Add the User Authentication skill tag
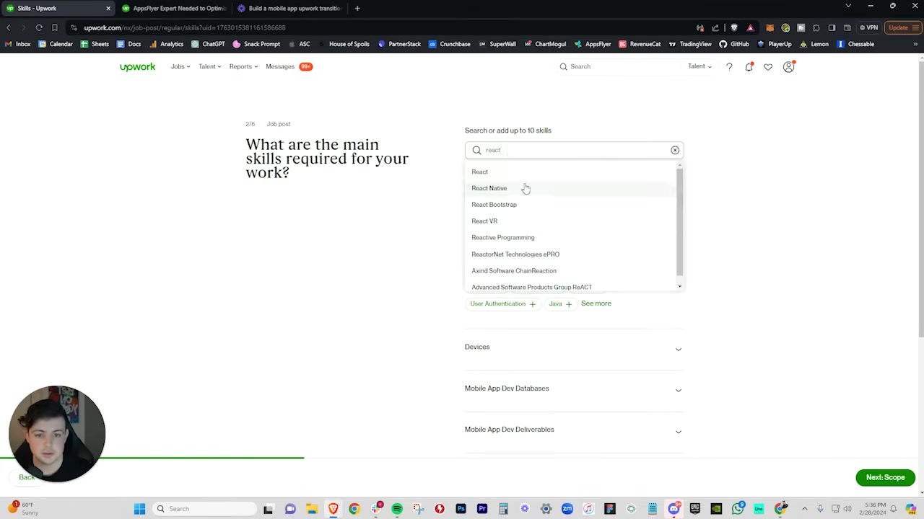 [x=502, y=304]
